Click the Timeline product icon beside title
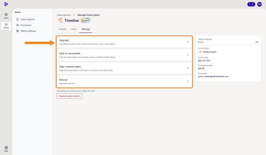The height and width of the screenshot is (155, 266). click(60, 21)
